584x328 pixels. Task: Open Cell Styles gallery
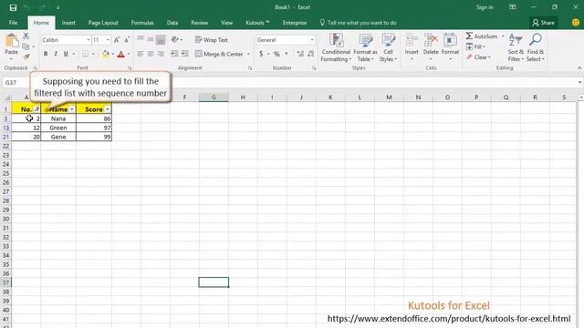(388, 47)
